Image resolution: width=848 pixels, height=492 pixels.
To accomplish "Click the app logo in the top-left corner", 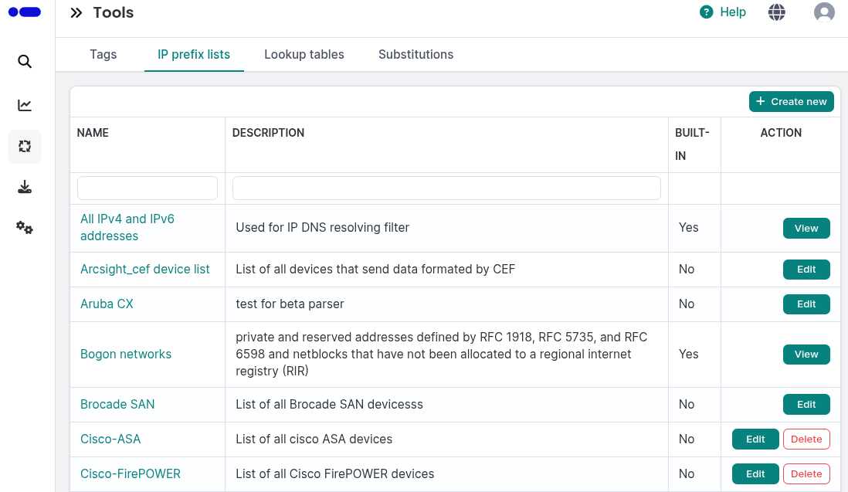I will (24, 12).
